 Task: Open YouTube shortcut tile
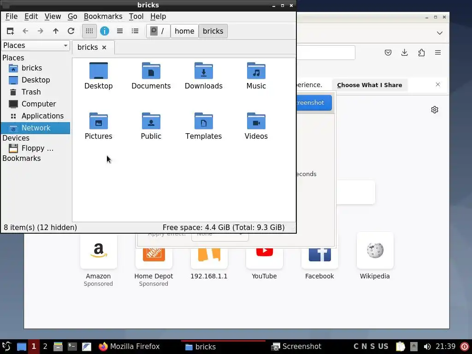[x=264, y=259]
